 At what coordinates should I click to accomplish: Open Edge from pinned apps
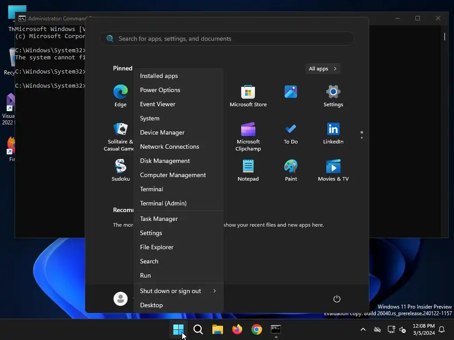click(121, 96)
